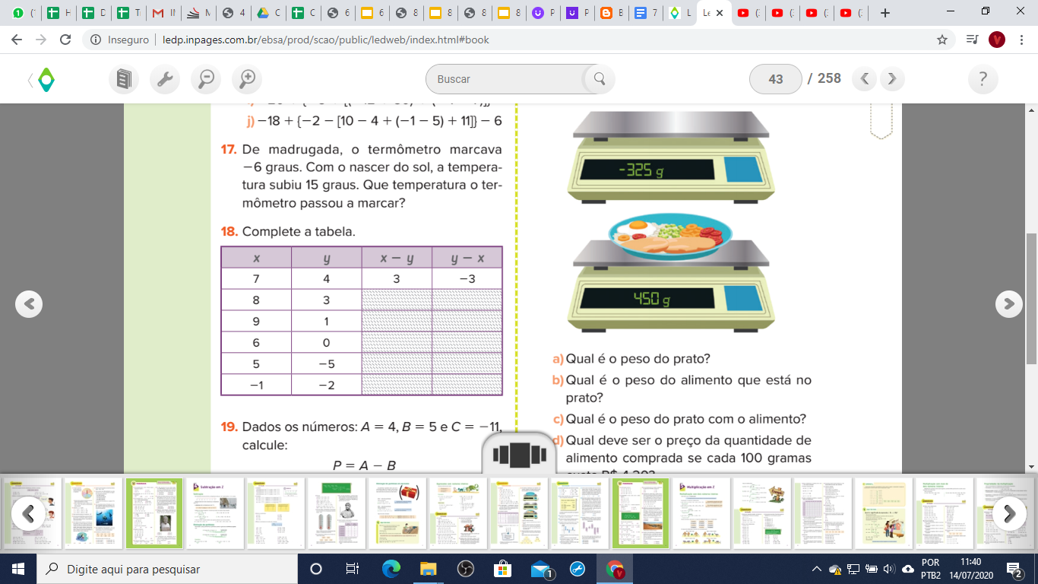Reload the page in the browser
Screen dimensions: 1038x584
(65, 40)
